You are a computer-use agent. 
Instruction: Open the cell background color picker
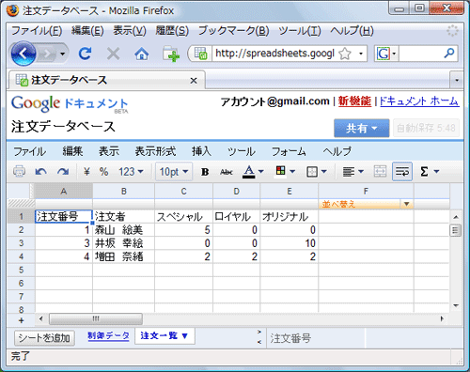(285, 172)
